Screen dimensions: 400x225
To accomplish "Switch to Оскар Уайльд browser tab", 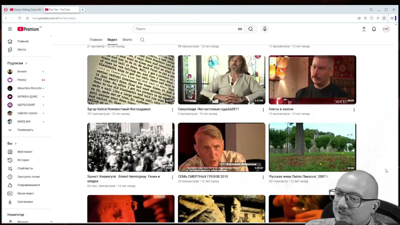I will click(27, 10).
